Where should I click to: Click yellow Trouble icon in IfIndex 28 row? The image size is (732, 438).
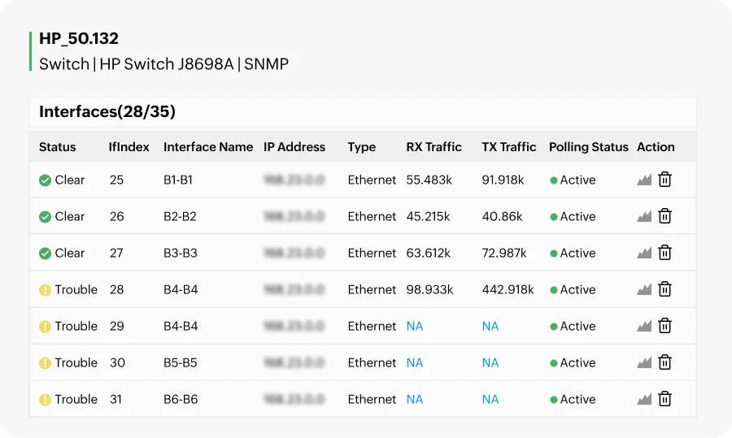[x=45, y=289]
